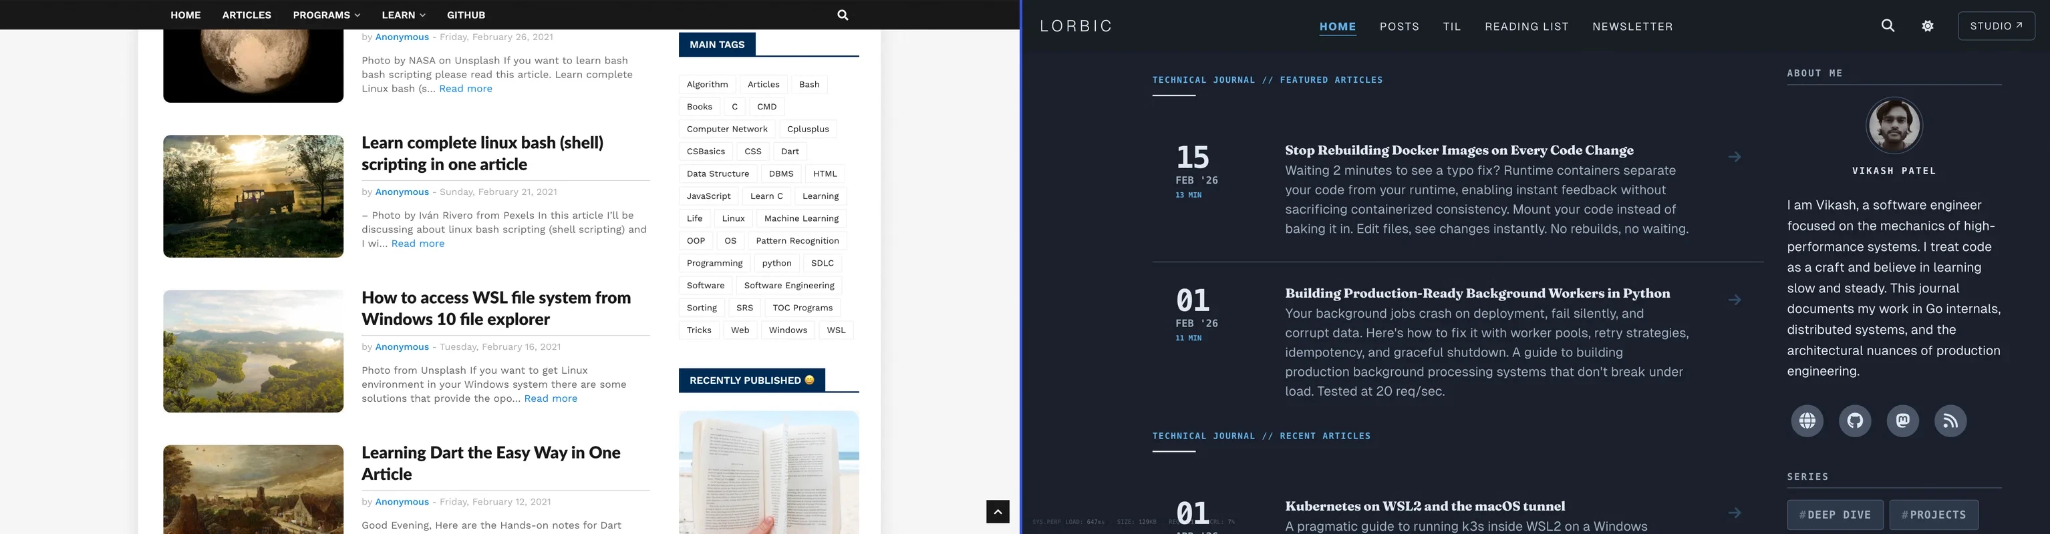
Task: Select the Cplusplus tag
Action: (808, 129)
